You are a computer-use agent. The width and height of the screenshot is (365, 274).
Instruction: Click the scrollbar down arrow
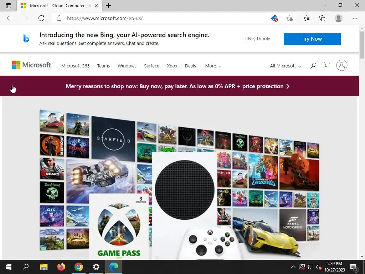point(362,257)
